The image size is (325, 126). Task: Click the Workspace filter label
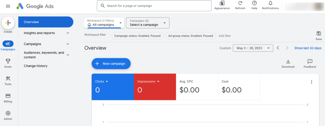point(95,35)
